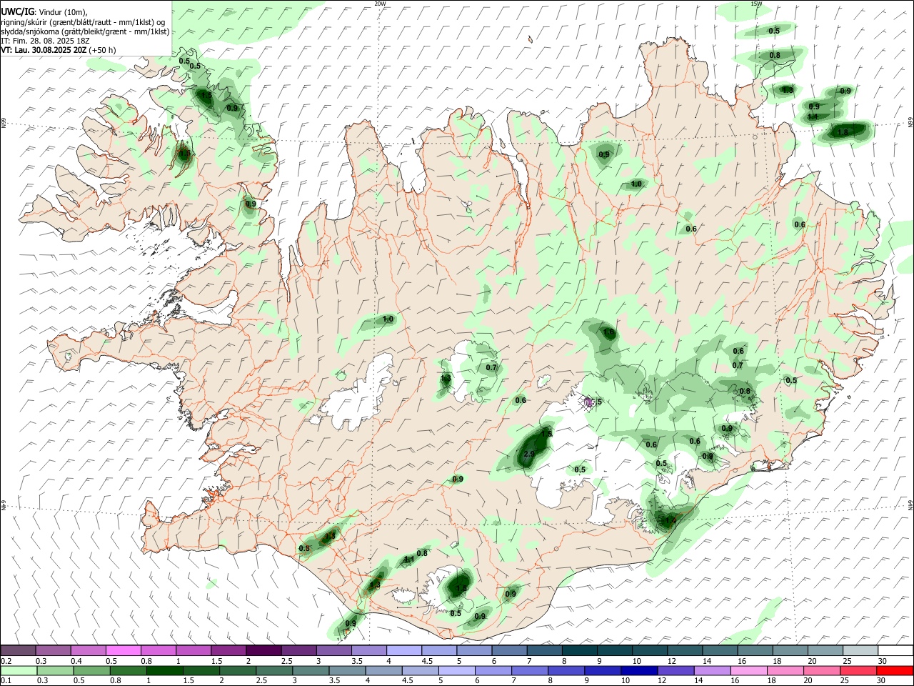Select the purple swatch labelled 1.5, upper legend row
The width and height of the screenshot is (914, 686).
(x=228, y=651)
